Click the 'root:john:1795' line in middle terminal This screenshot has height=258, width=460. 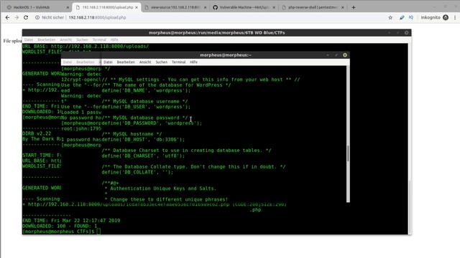(x=81, y=129)
